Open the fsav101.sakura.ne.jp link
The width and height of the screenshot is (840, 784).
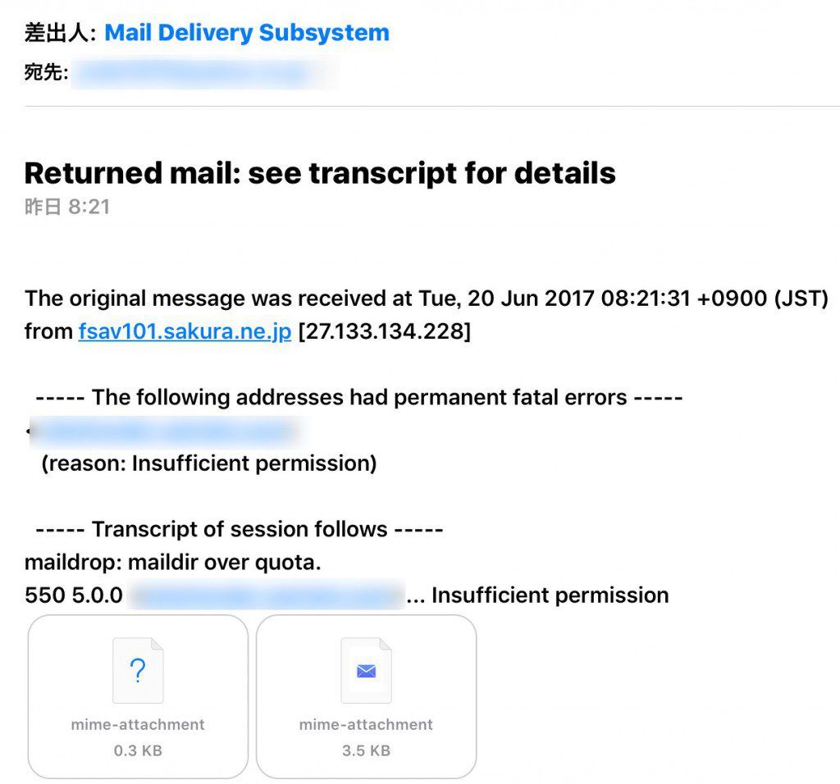pos(185,331)
